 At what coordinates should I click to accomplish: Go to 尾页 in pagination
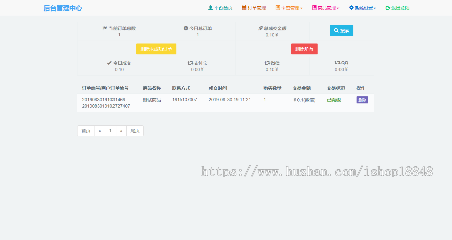pos(135,131)
